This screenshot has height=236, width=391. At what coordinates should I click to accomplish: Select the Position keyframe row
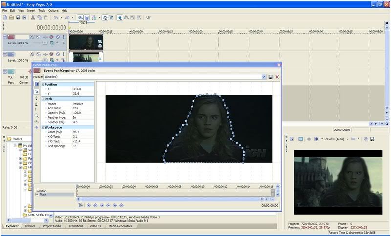[54, 191]
